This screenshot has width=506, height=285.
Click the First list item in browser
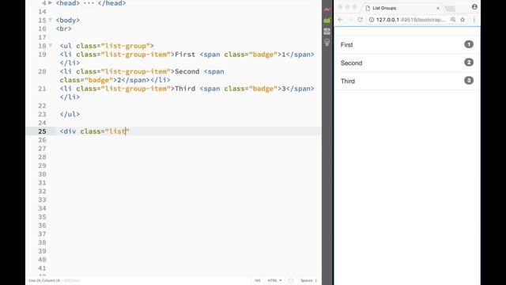407,45
